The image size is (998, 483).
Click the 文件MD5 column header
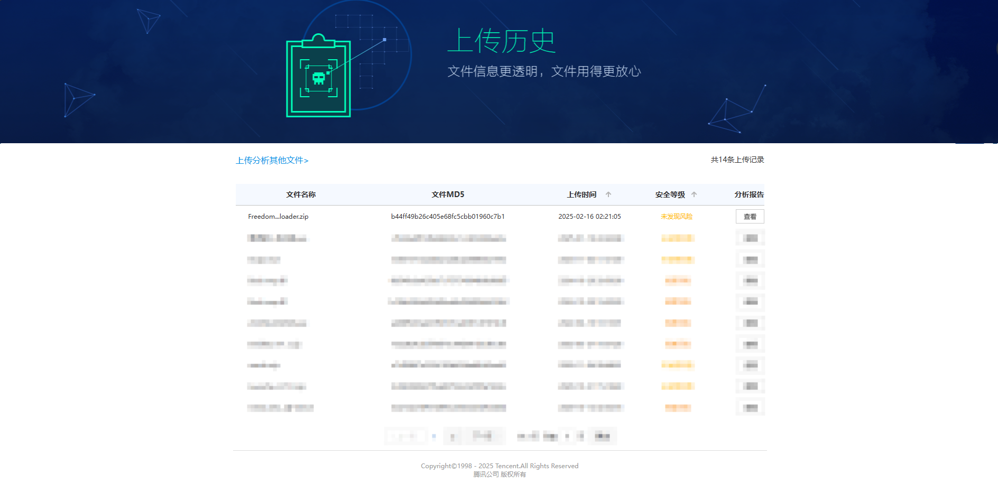click(448, 194)
